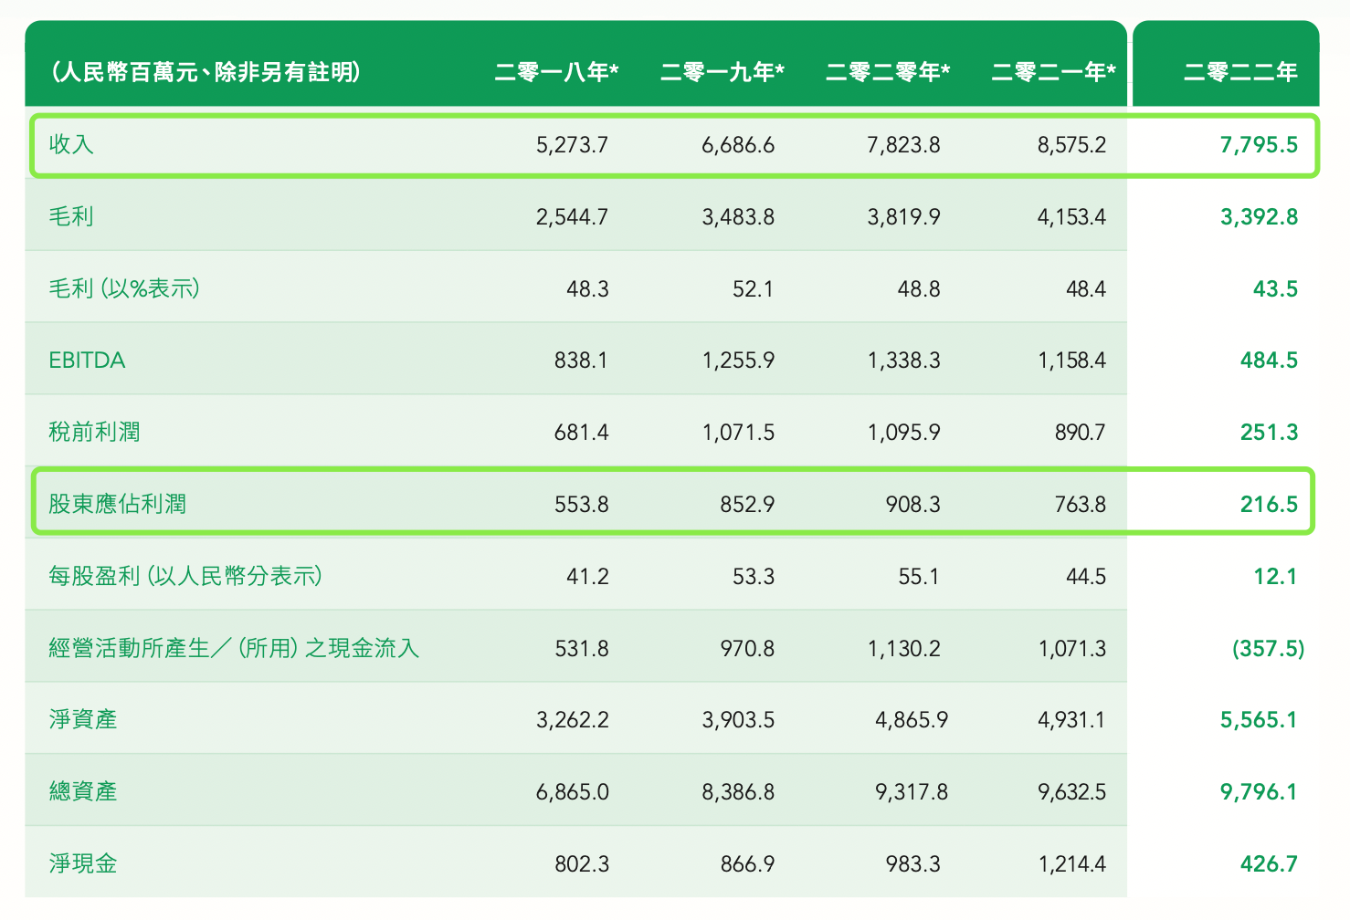The height and width of the screenshot is (920, 1350).
Task: Select the 毛利 (以%表示) row label
Action: (123, 288)
